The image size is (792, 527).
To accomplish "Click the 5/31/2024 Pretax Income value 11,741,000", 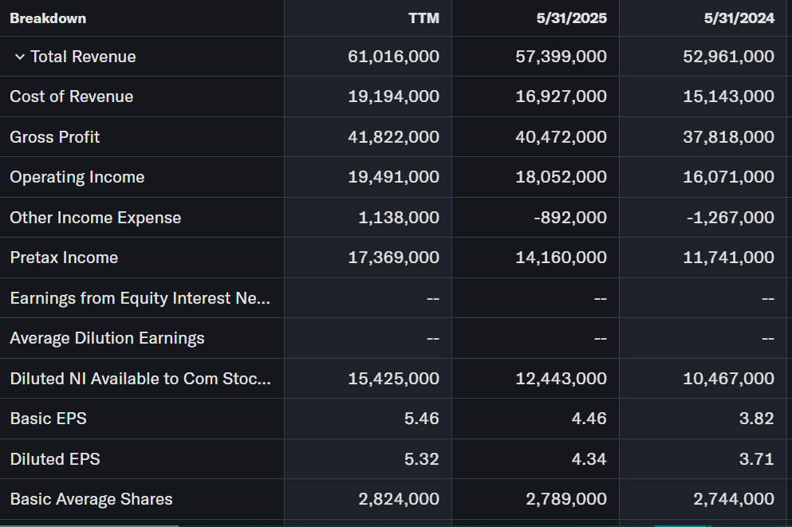I will coord(728,258).
